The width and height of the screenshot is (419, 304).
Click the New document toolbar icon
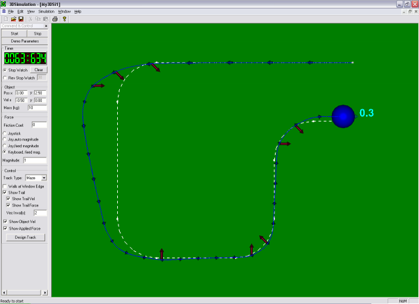click(6, 19)
